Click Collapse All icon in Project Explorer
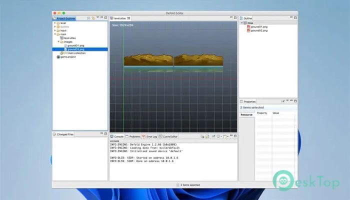The height and width of the screenshot is (200, 350). 88,18
